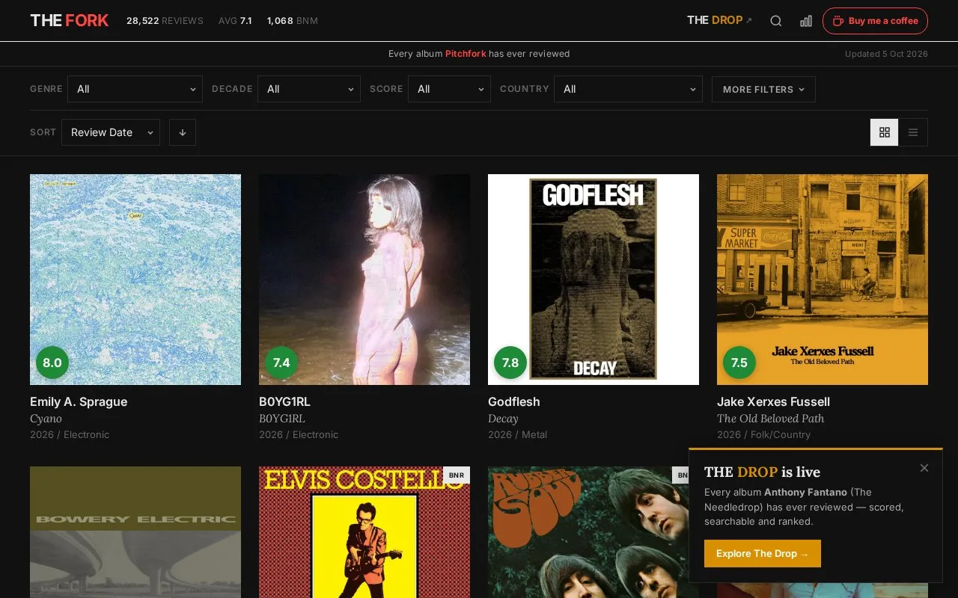Close the Drop is live popup
Screen dimensions: 958x598
(924, 468)
